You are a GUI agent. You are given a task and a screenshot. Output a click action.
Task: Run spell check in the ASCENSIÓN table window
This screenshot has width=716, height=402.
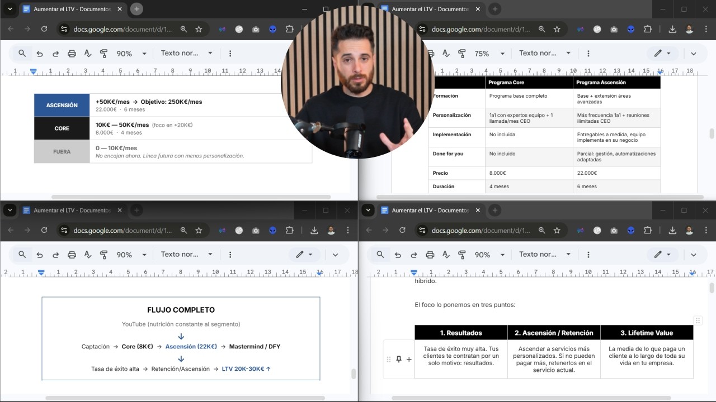[x=88, y=54]
